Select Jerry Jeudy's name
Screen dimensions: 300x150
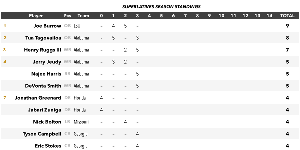pos(47,62)
